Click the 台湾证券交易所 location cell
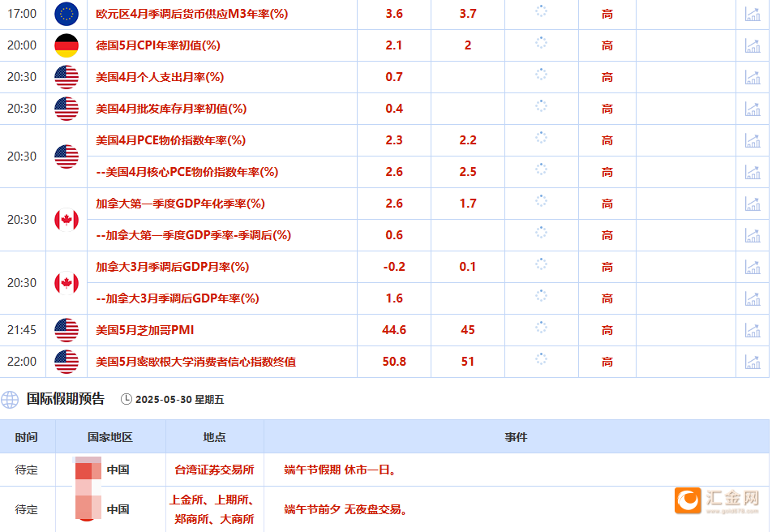772x532 pixels. coord(216,470)
